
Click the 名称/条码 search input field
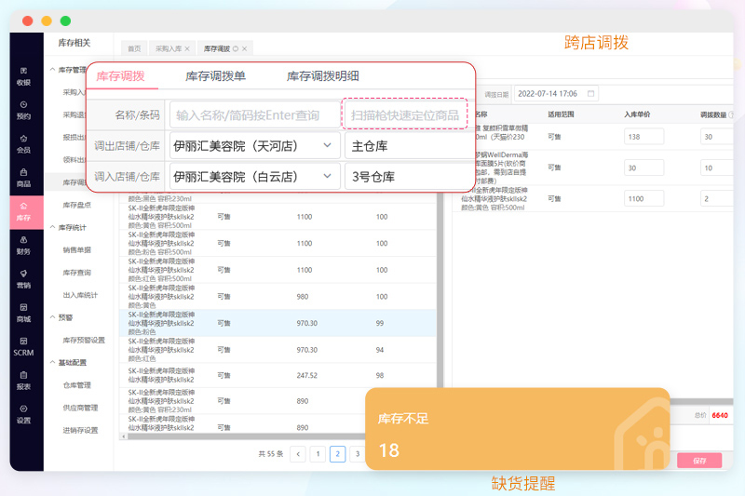(254, 114)
